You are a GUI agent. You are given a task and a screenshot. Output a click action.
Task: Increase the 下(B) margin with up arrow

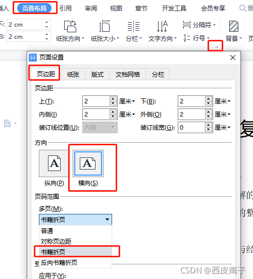[209, 98]
